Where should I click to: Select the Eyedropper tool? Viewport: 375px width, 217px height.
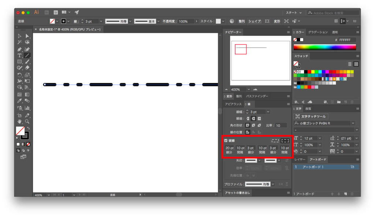pyautogui.click(x=20, y=101)
